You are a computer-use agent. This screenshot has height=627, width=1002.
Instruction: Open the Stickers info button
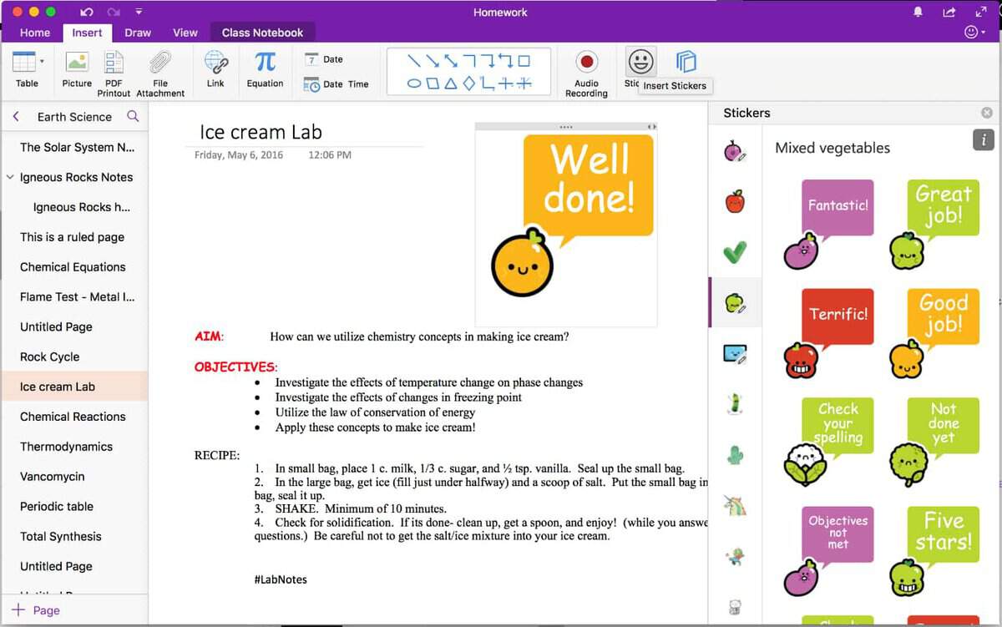click(983, 139)
